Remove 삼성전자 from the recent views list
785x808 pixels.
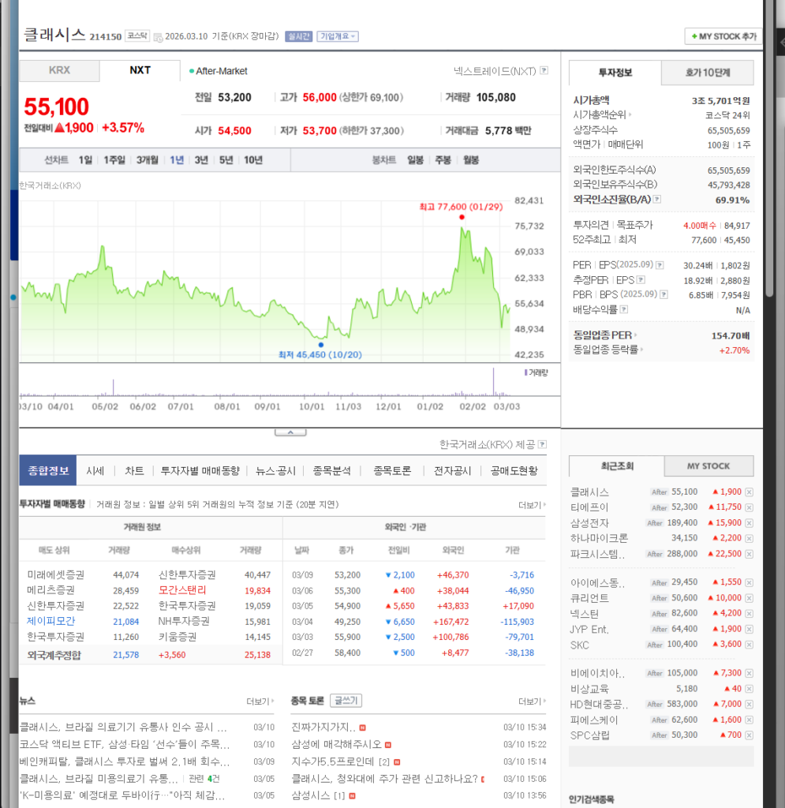(749, 523)
